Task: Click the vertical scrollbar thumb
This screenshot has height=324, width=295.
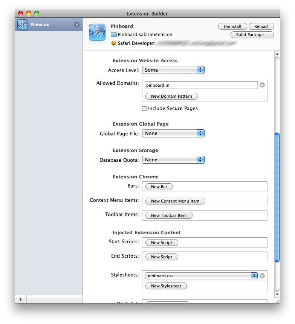Action: (x=277, y=196)
